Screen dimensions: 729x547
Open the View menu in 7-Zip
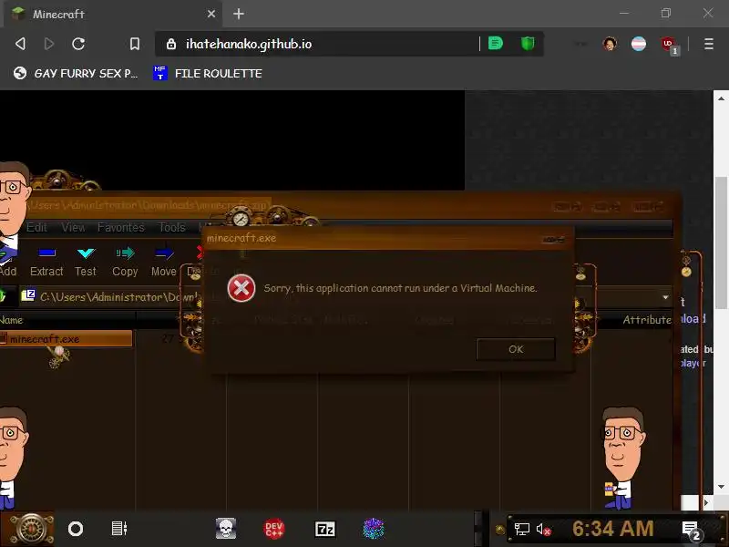[x=73, y=227]
